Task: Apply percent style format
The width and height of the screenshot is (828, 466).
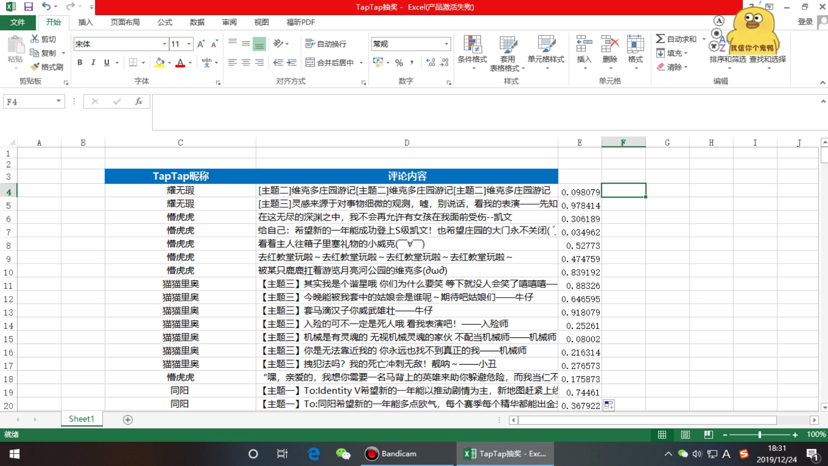Action: tap(399, 63)
